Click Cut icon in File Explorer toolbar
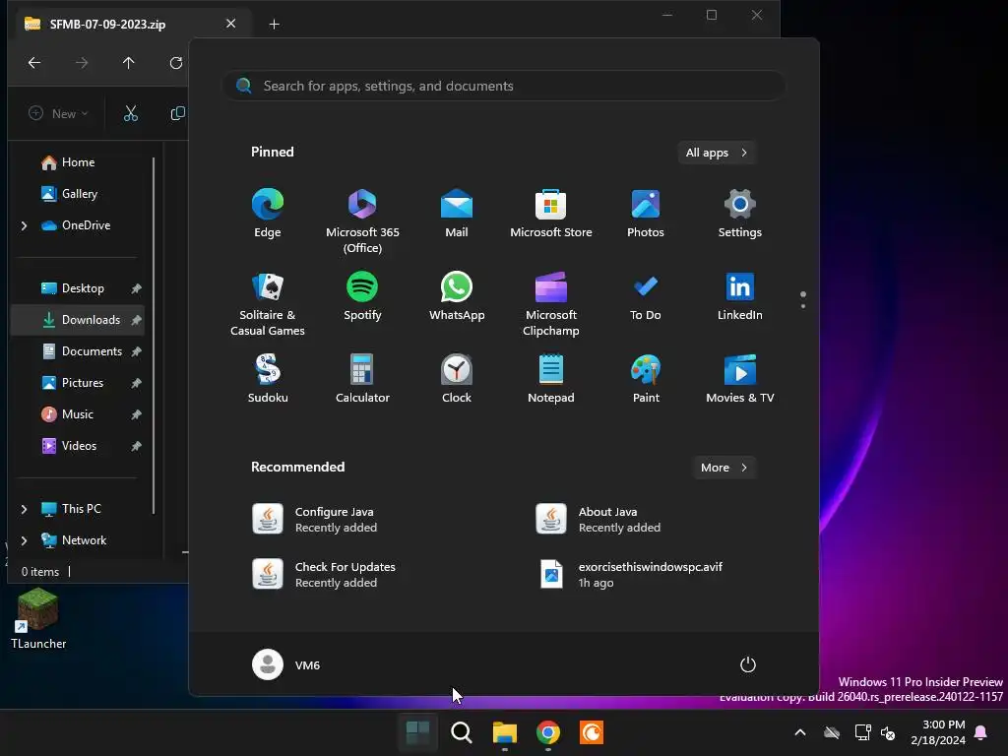 [x=131, y=114]
